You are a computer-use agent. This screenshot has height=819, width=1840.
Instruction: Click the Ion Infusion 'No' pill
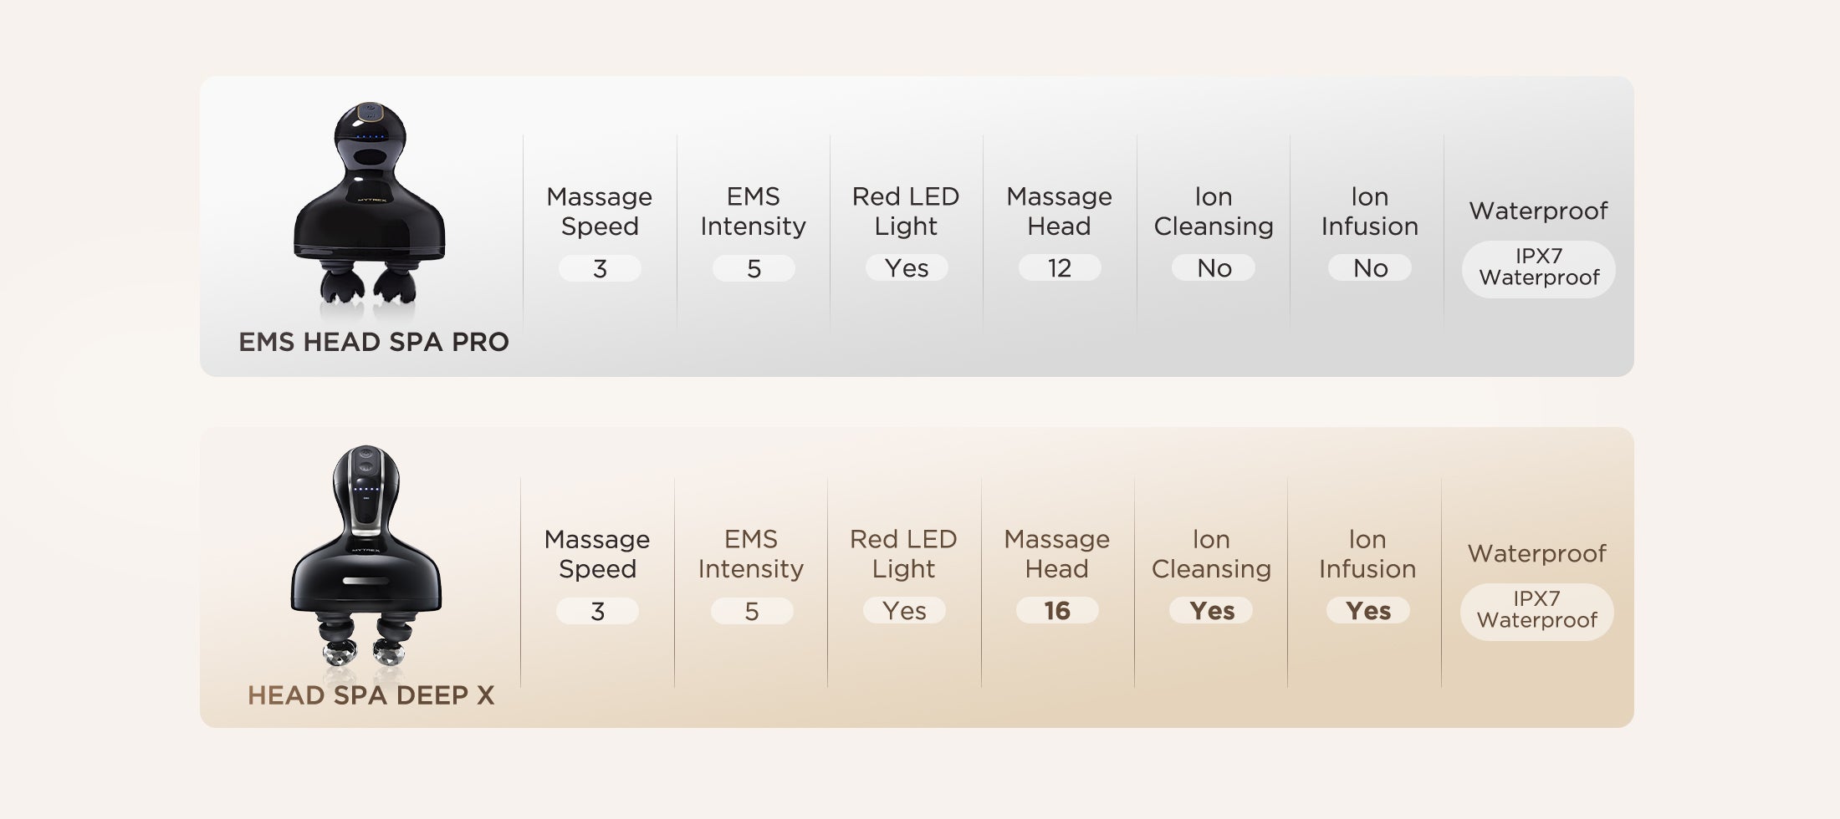click(1370, 268)
